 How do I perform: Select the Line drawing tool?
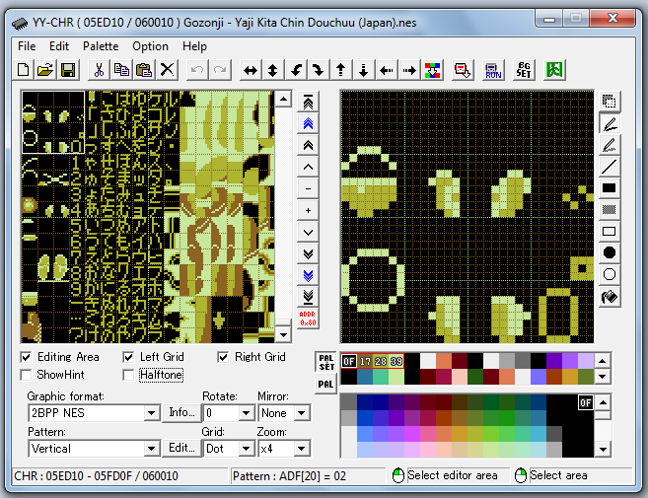coord(610,167)
